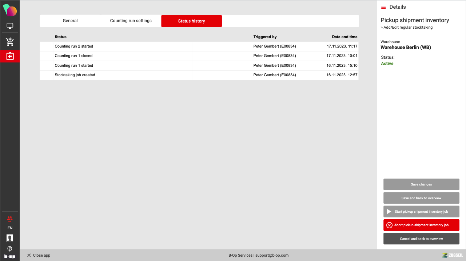
Task: Open the add-to-cart sidebar icon
Action: point(10,41)
